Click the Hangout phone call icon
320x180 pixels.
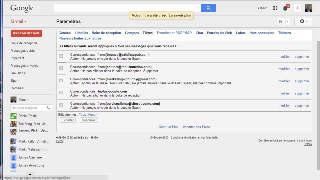[49, 108]
